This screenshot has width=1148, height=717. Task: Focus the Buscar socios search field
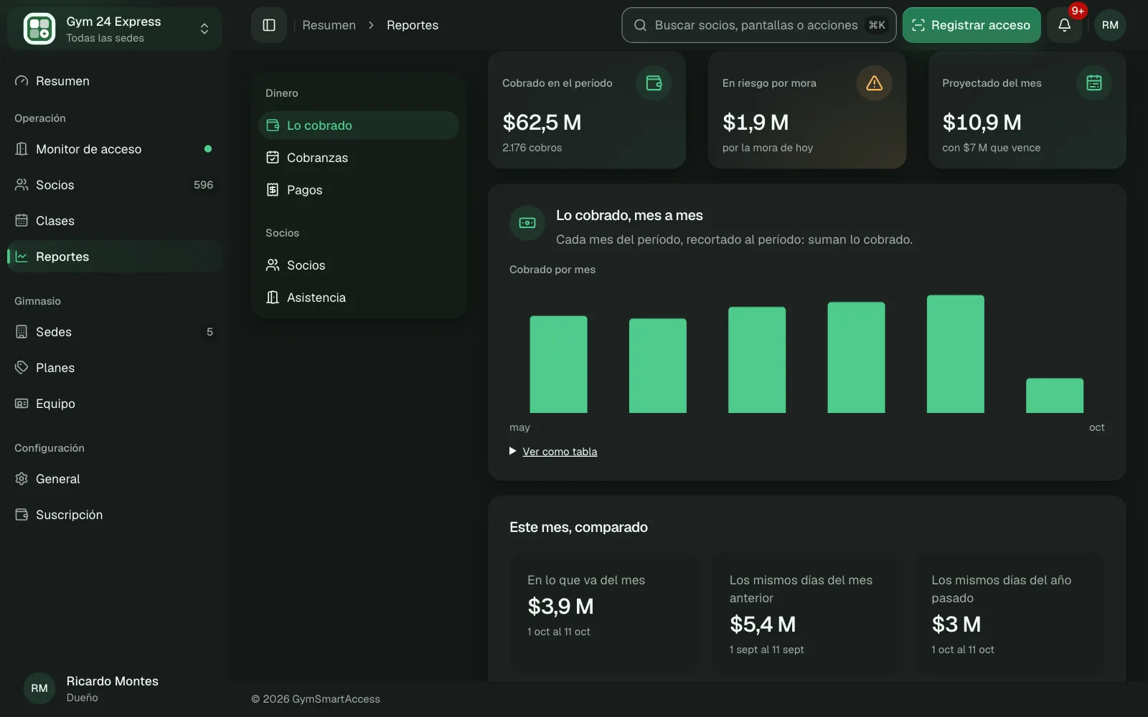[758, 25]
